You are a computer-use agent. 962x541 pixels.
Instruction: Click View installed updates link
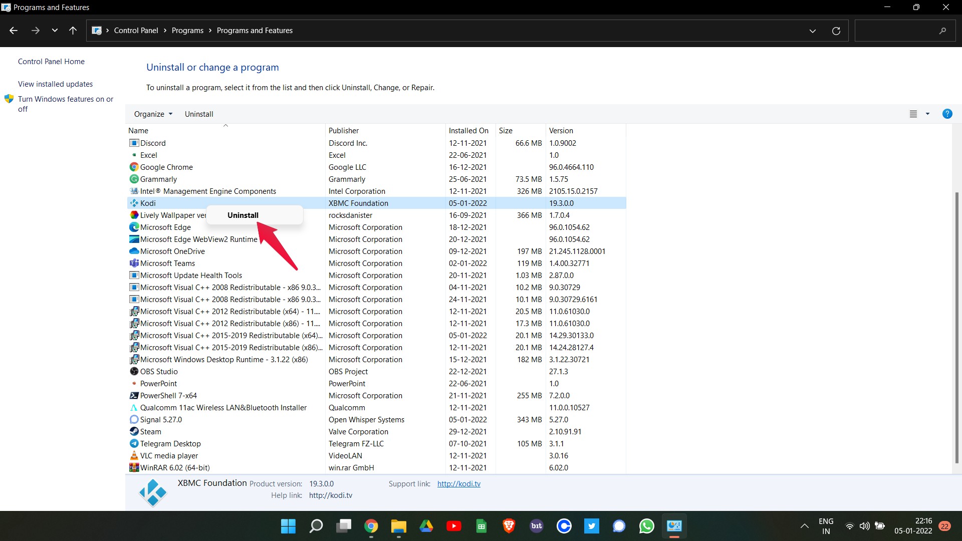[x=55, y=84]
